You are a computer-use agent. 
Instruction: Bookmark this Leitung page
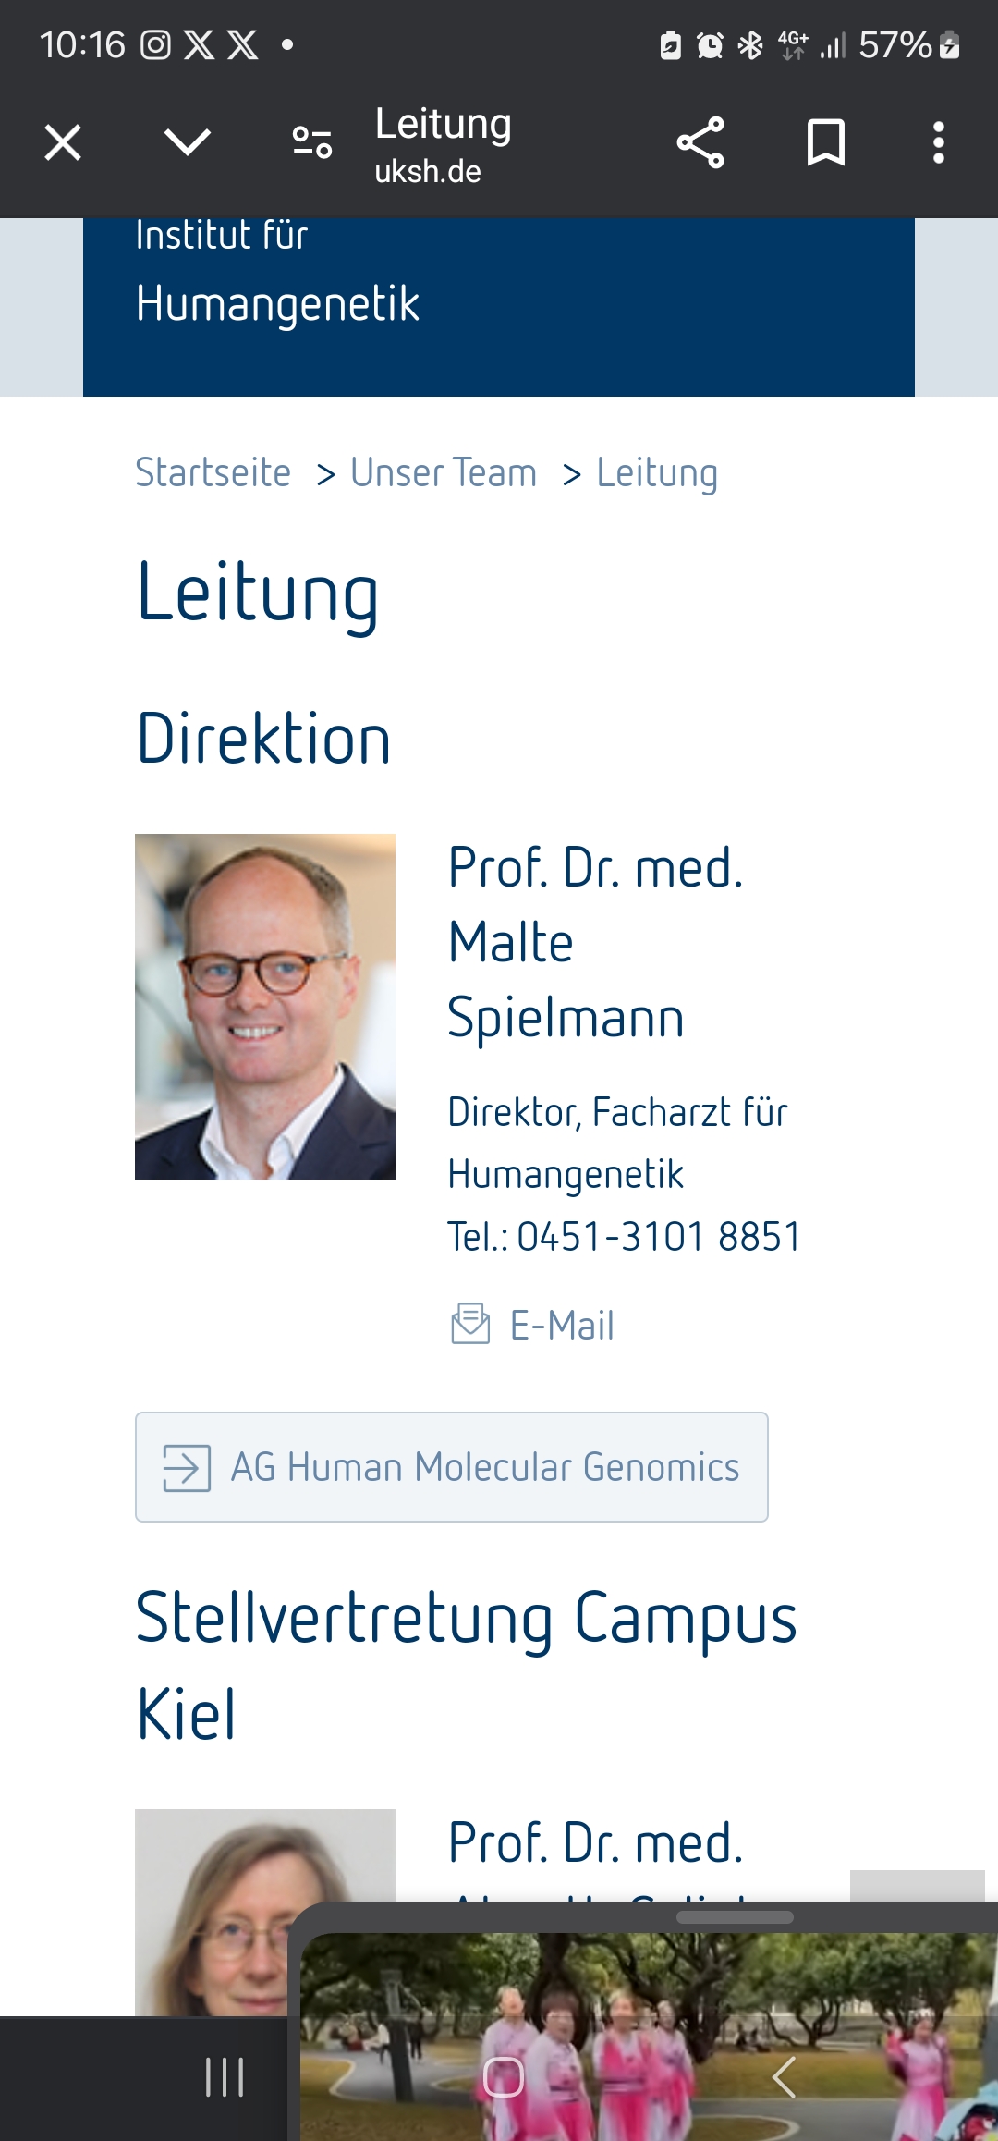click(x=825, y=143)
